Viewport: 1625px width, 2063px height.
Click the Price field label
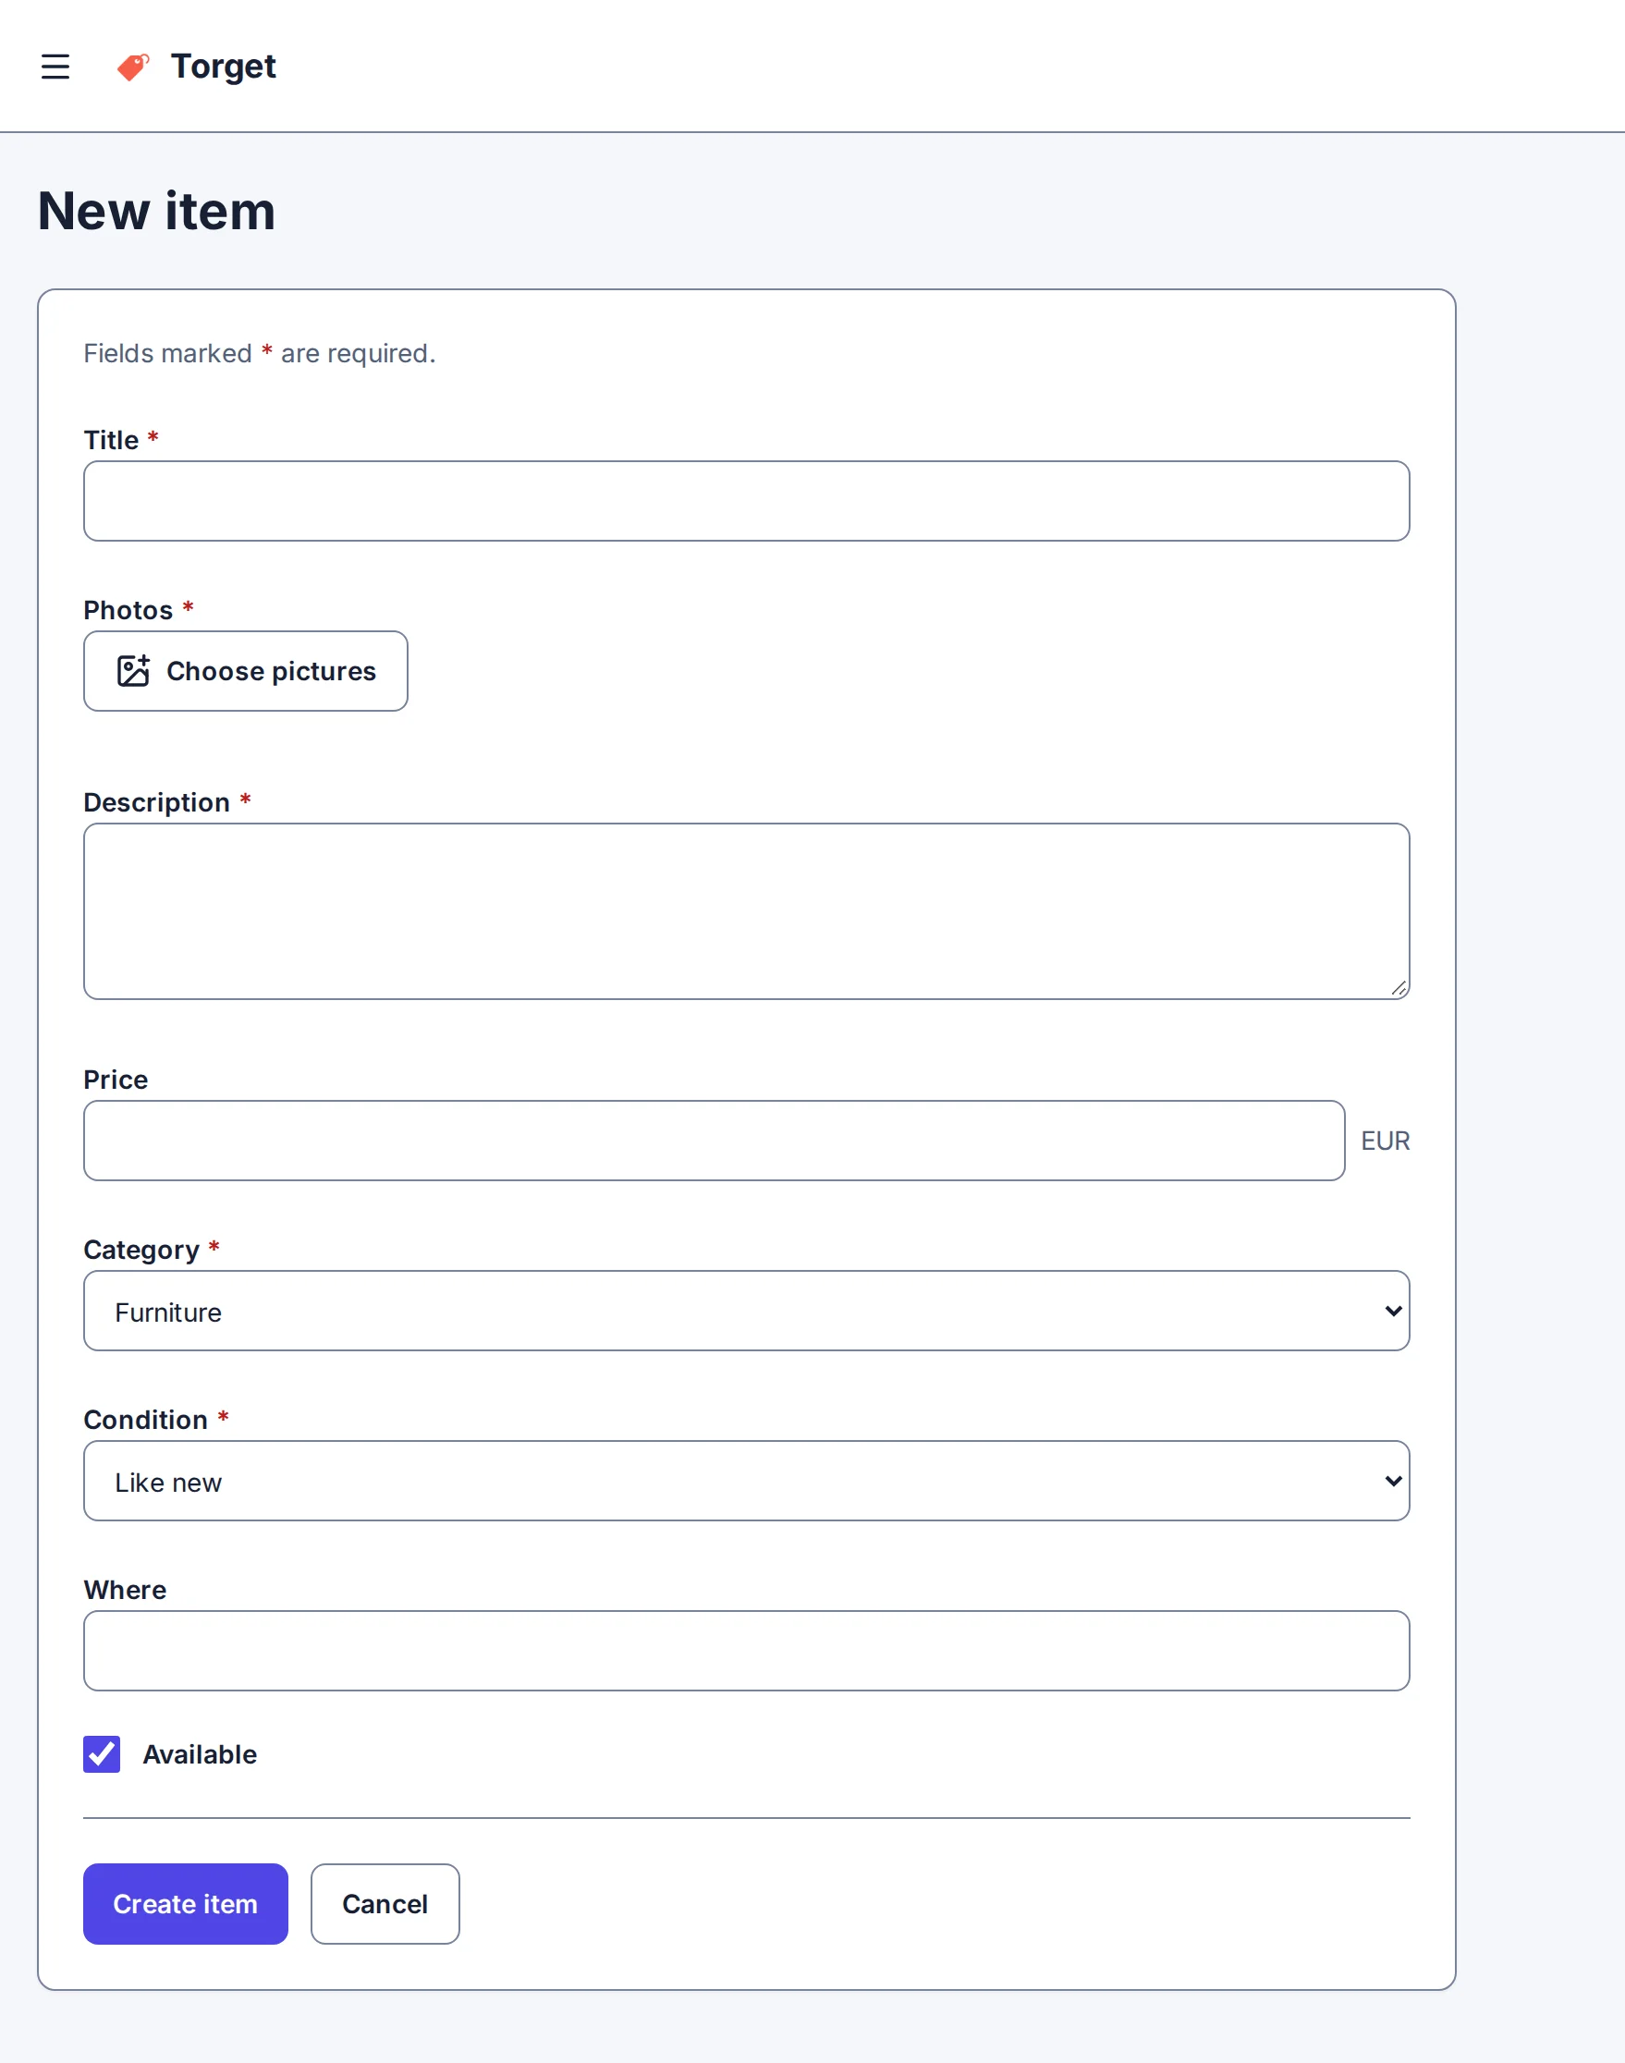pos(116,1080)
